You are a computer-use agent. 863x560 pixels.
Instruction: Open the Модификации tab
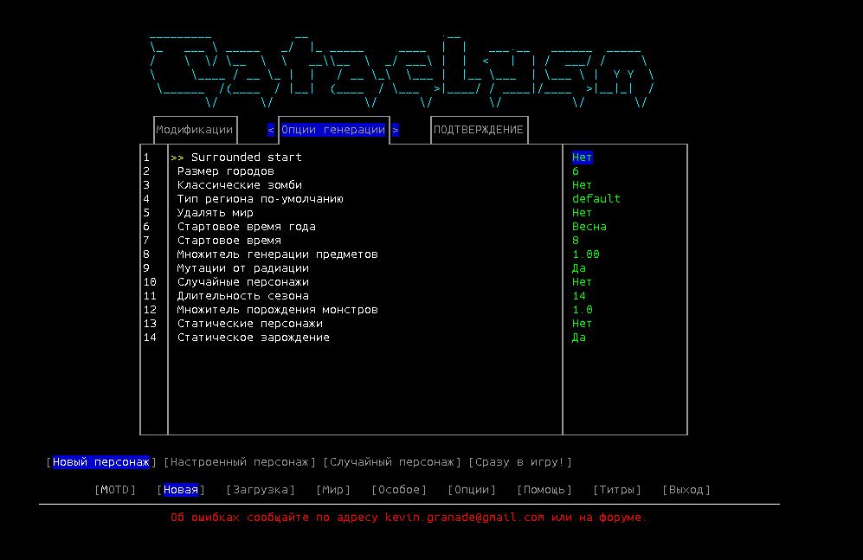point(195,130)
